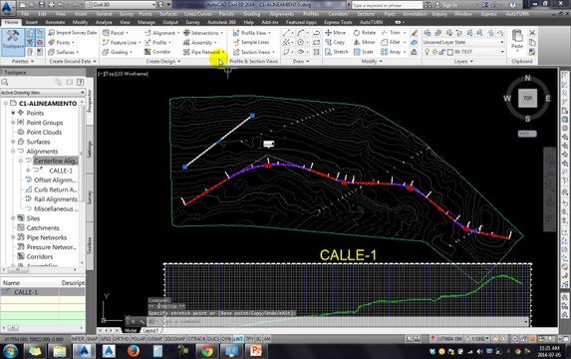Click the Paste button
Image resolution: width=571 pixels, height=359 pixels.
tap(517, 39)
